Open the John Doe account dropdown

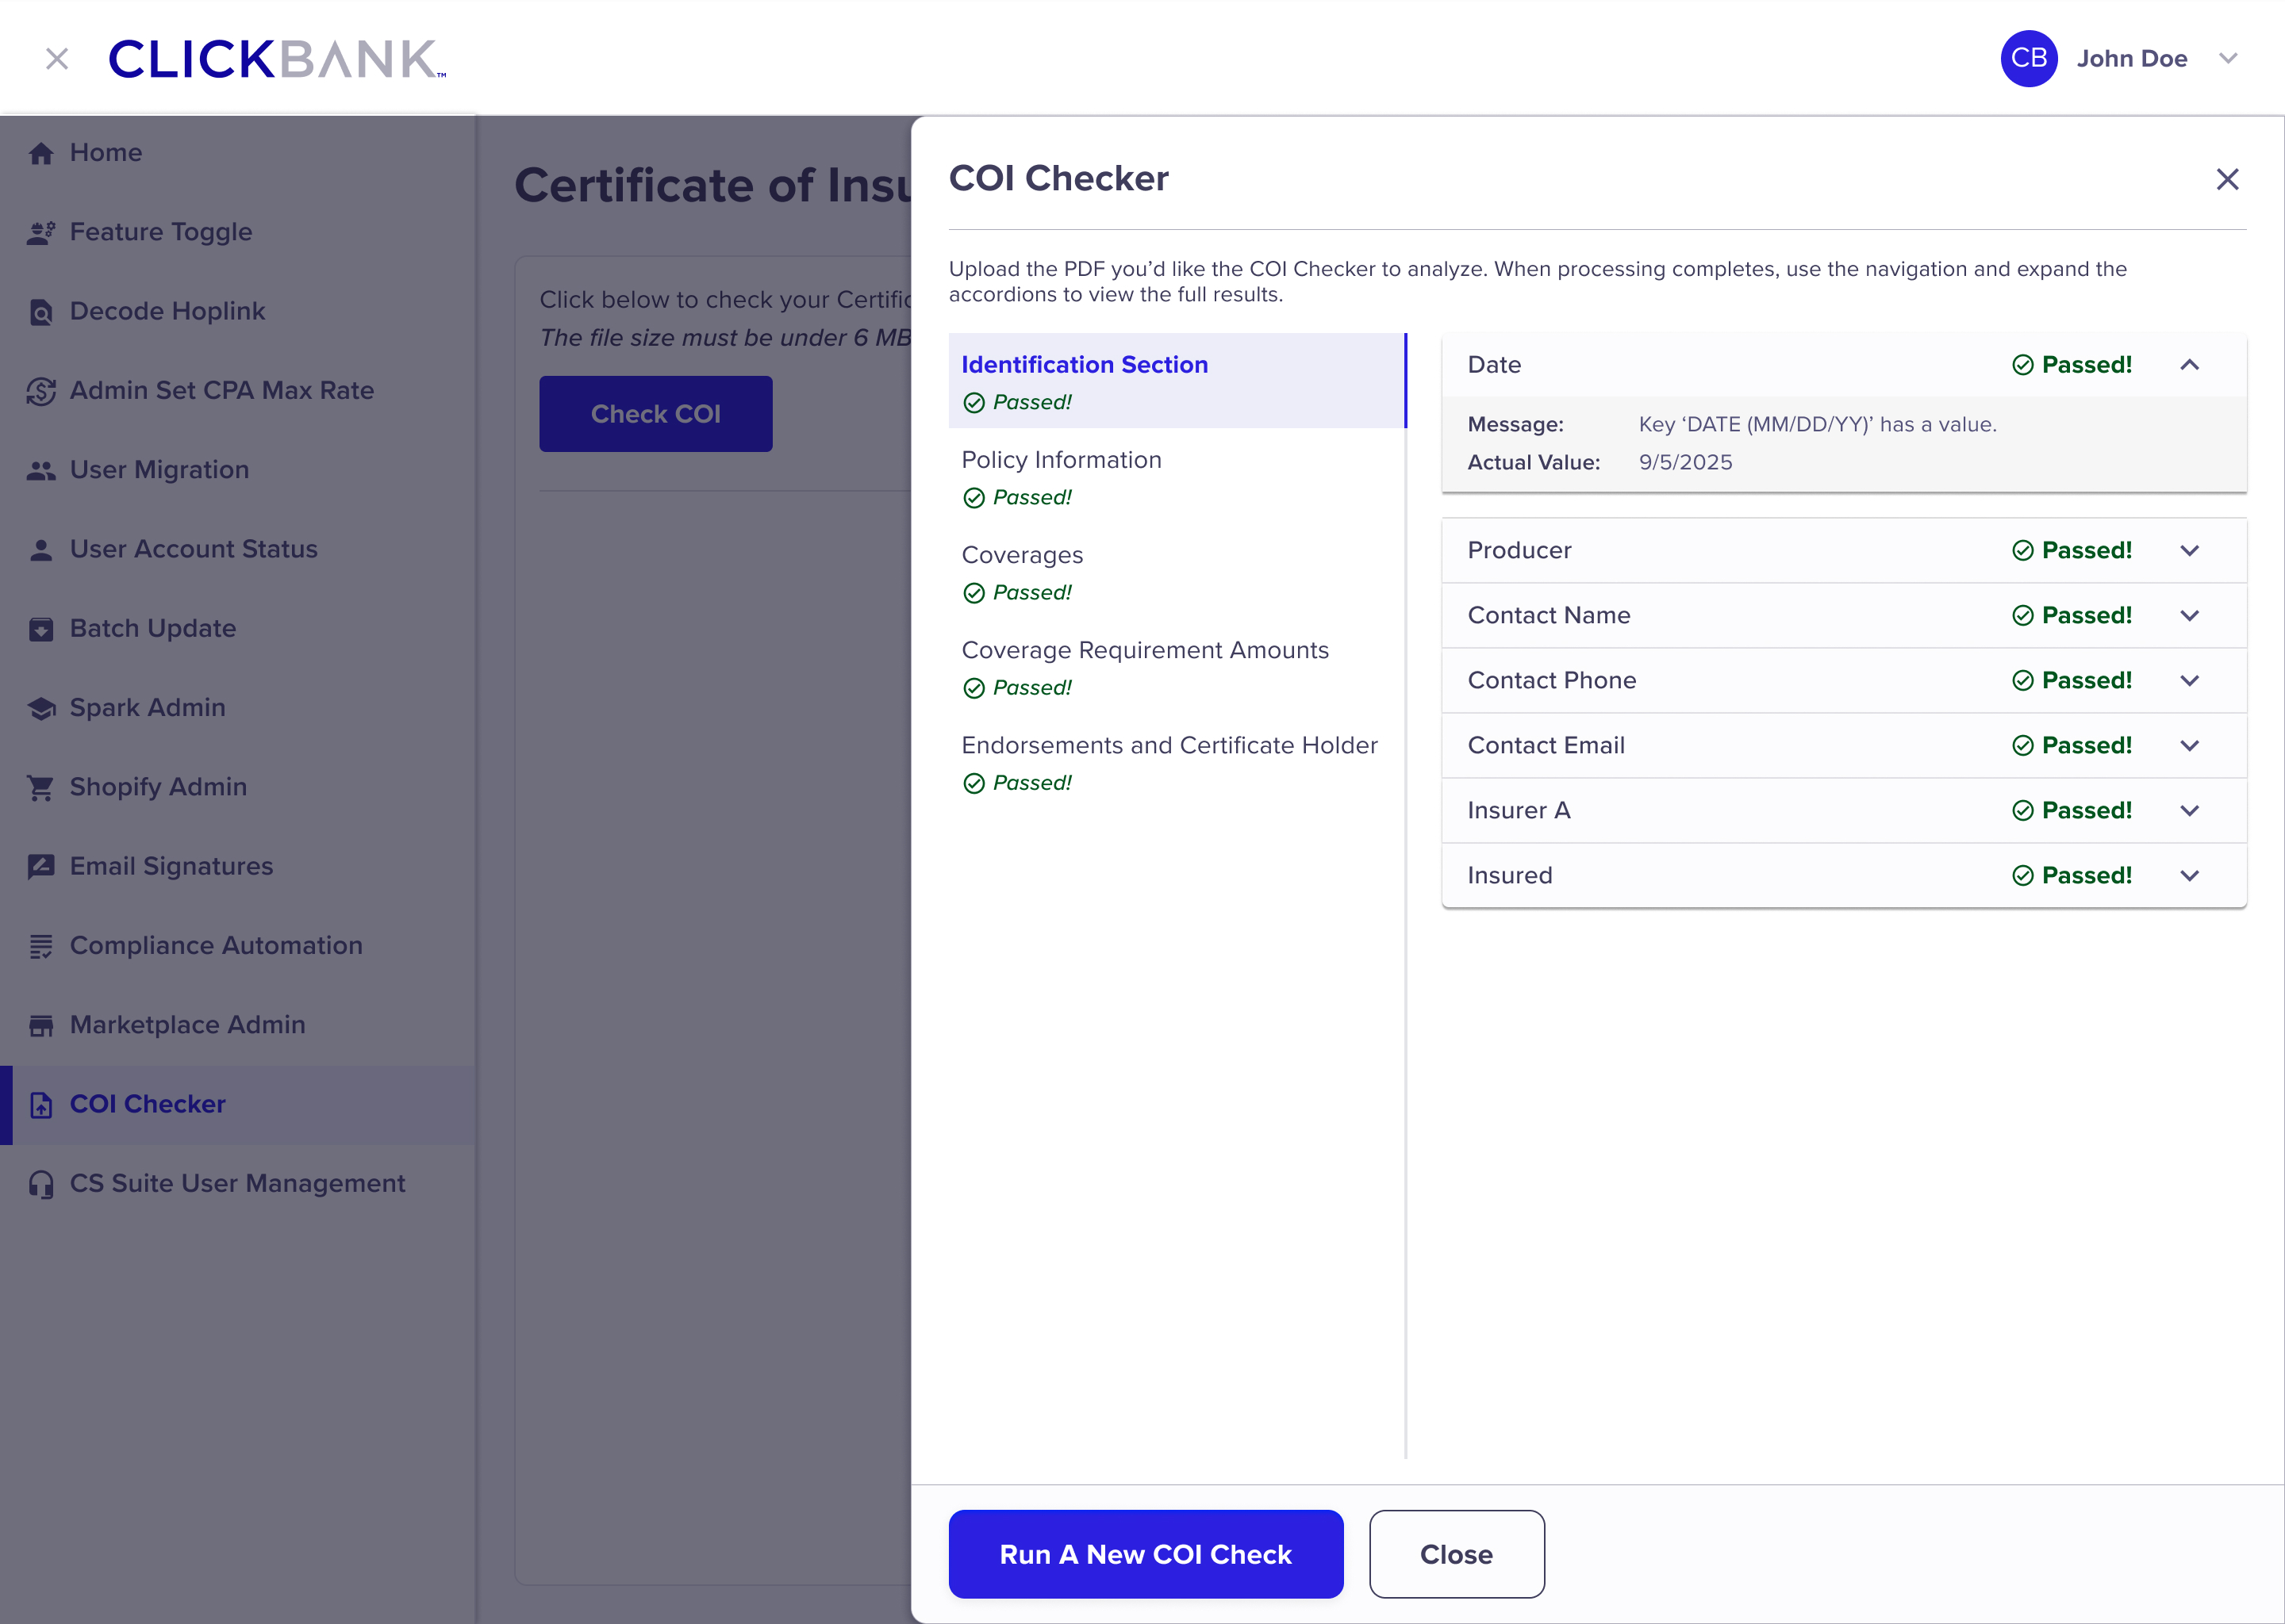tap(2227, 59)
